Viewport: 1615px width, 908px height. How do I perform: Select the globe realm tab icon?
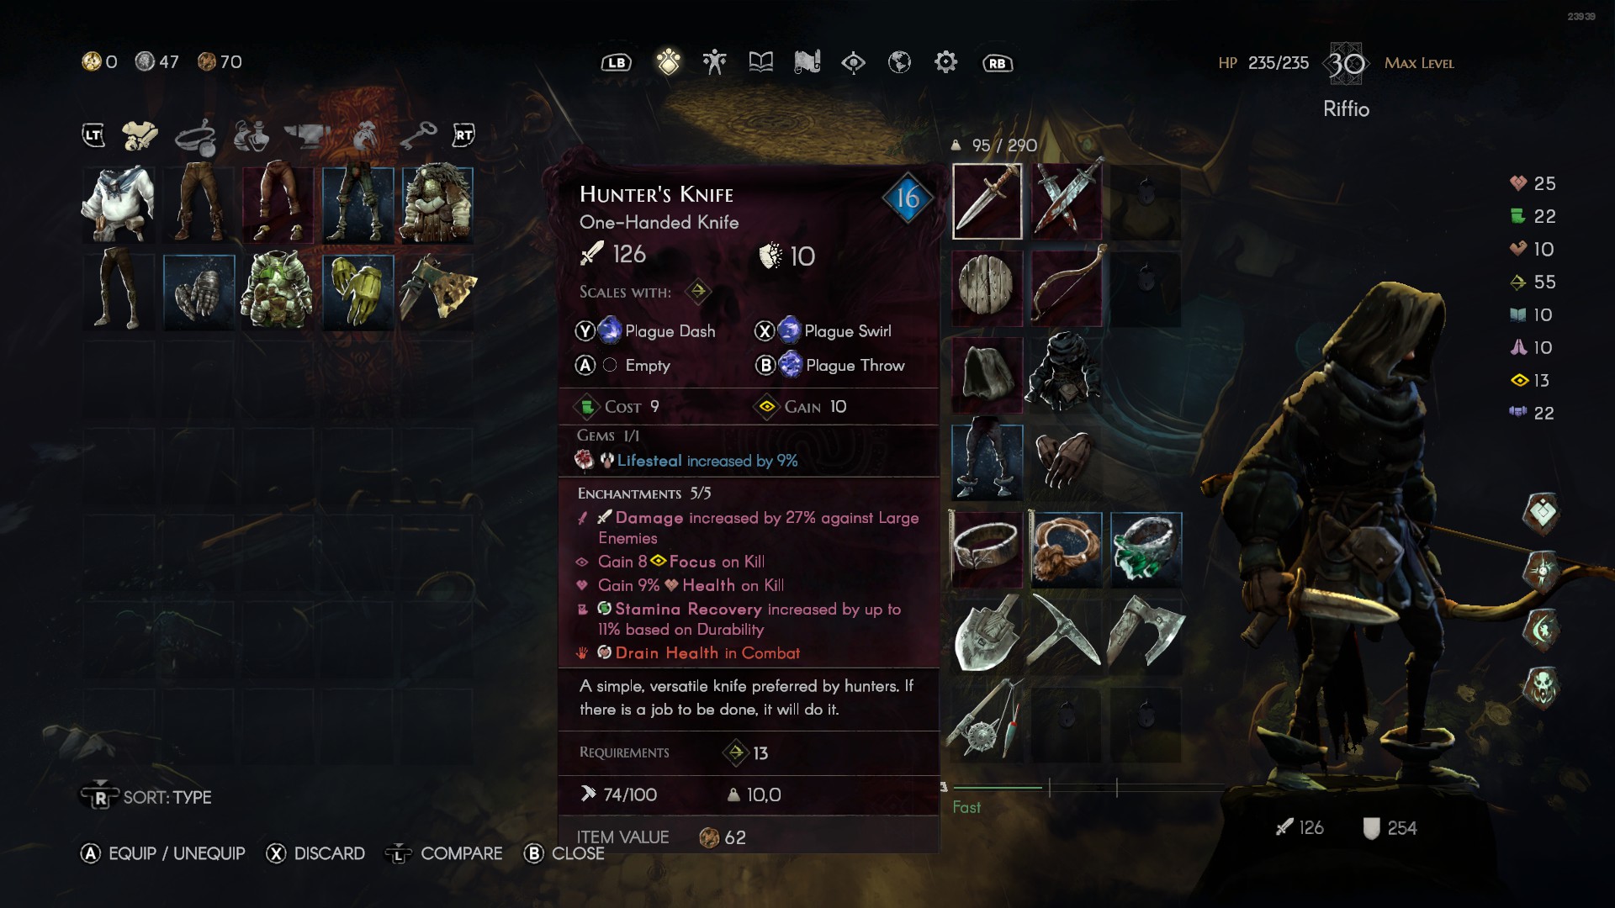[899, 62]
